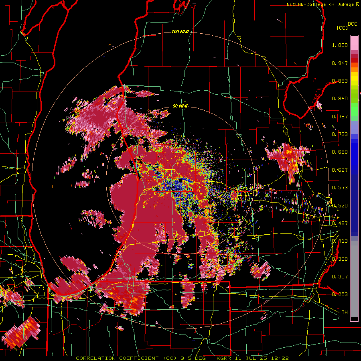
Task: Click the 0.787 legend value
Action: click(340, 116)
